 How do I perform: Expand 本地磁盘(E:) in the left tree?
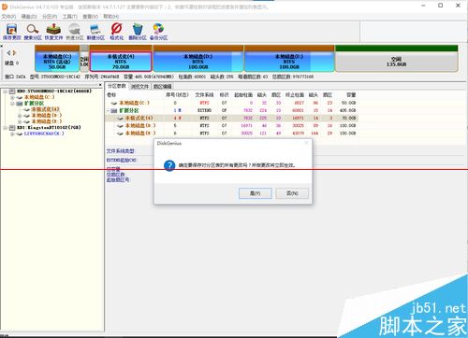pos(20,121)
